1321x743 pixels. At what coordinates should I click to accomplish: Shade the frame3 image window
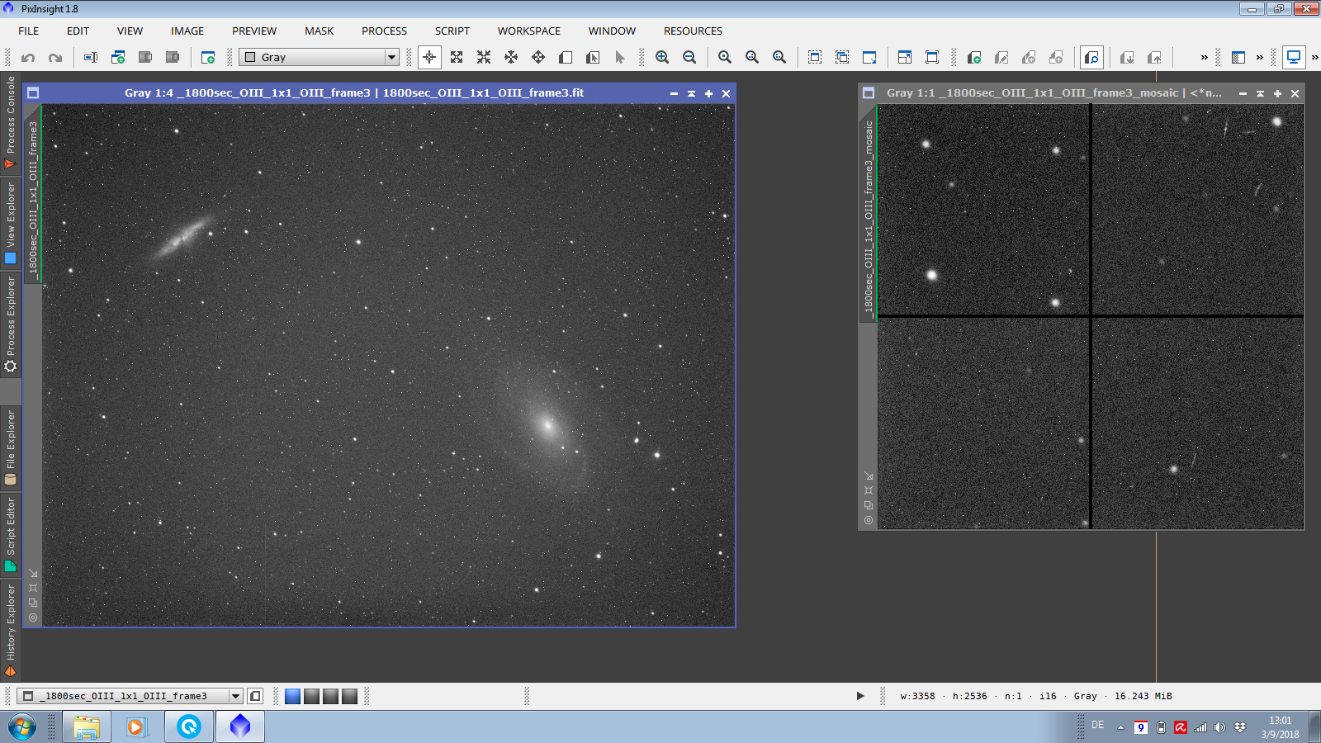691,93
